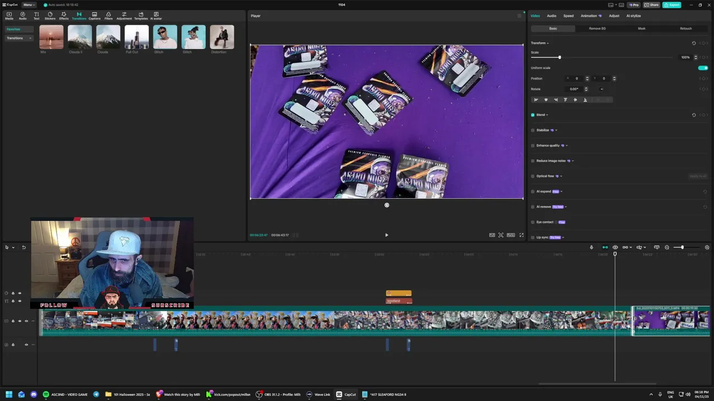Screen dimensions: 714x401
Task: Click the microphone record voiceover icon
Action: [591, 247]
